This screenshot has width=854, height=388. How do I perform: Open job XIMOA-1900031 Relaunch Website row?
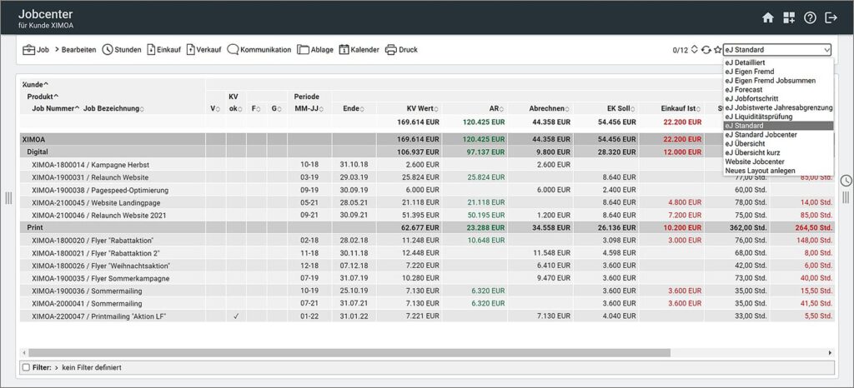tap(90, 177)
